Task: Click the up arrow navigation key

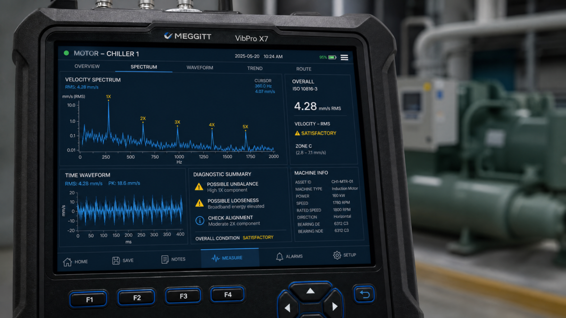Action: (310, 292)
